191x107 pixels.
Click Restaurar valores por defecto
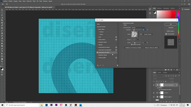(x=151, y=48)
